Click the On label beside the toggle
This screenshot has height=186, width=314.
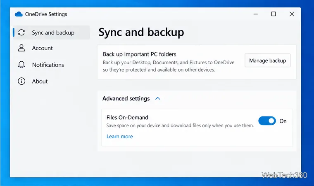[283, 121]
